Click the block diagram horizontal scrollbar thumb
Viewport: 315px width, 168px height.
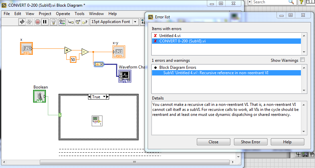tap(135, 162)
